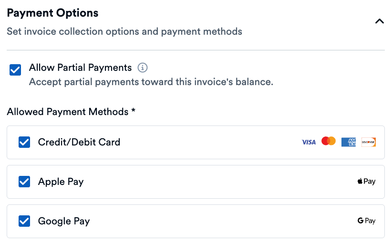This screenshot has width=392, height=251.
Task: Click the American Express logo icon
Action: (349, 142)
